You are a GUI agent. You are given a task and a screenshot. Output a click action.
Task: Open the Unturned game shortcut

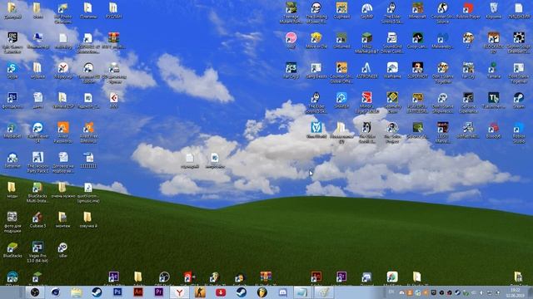341,41
